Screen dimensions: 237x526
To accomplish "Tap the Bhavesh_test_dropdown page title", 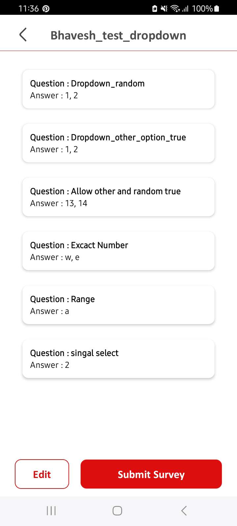I will click(118, 35).
